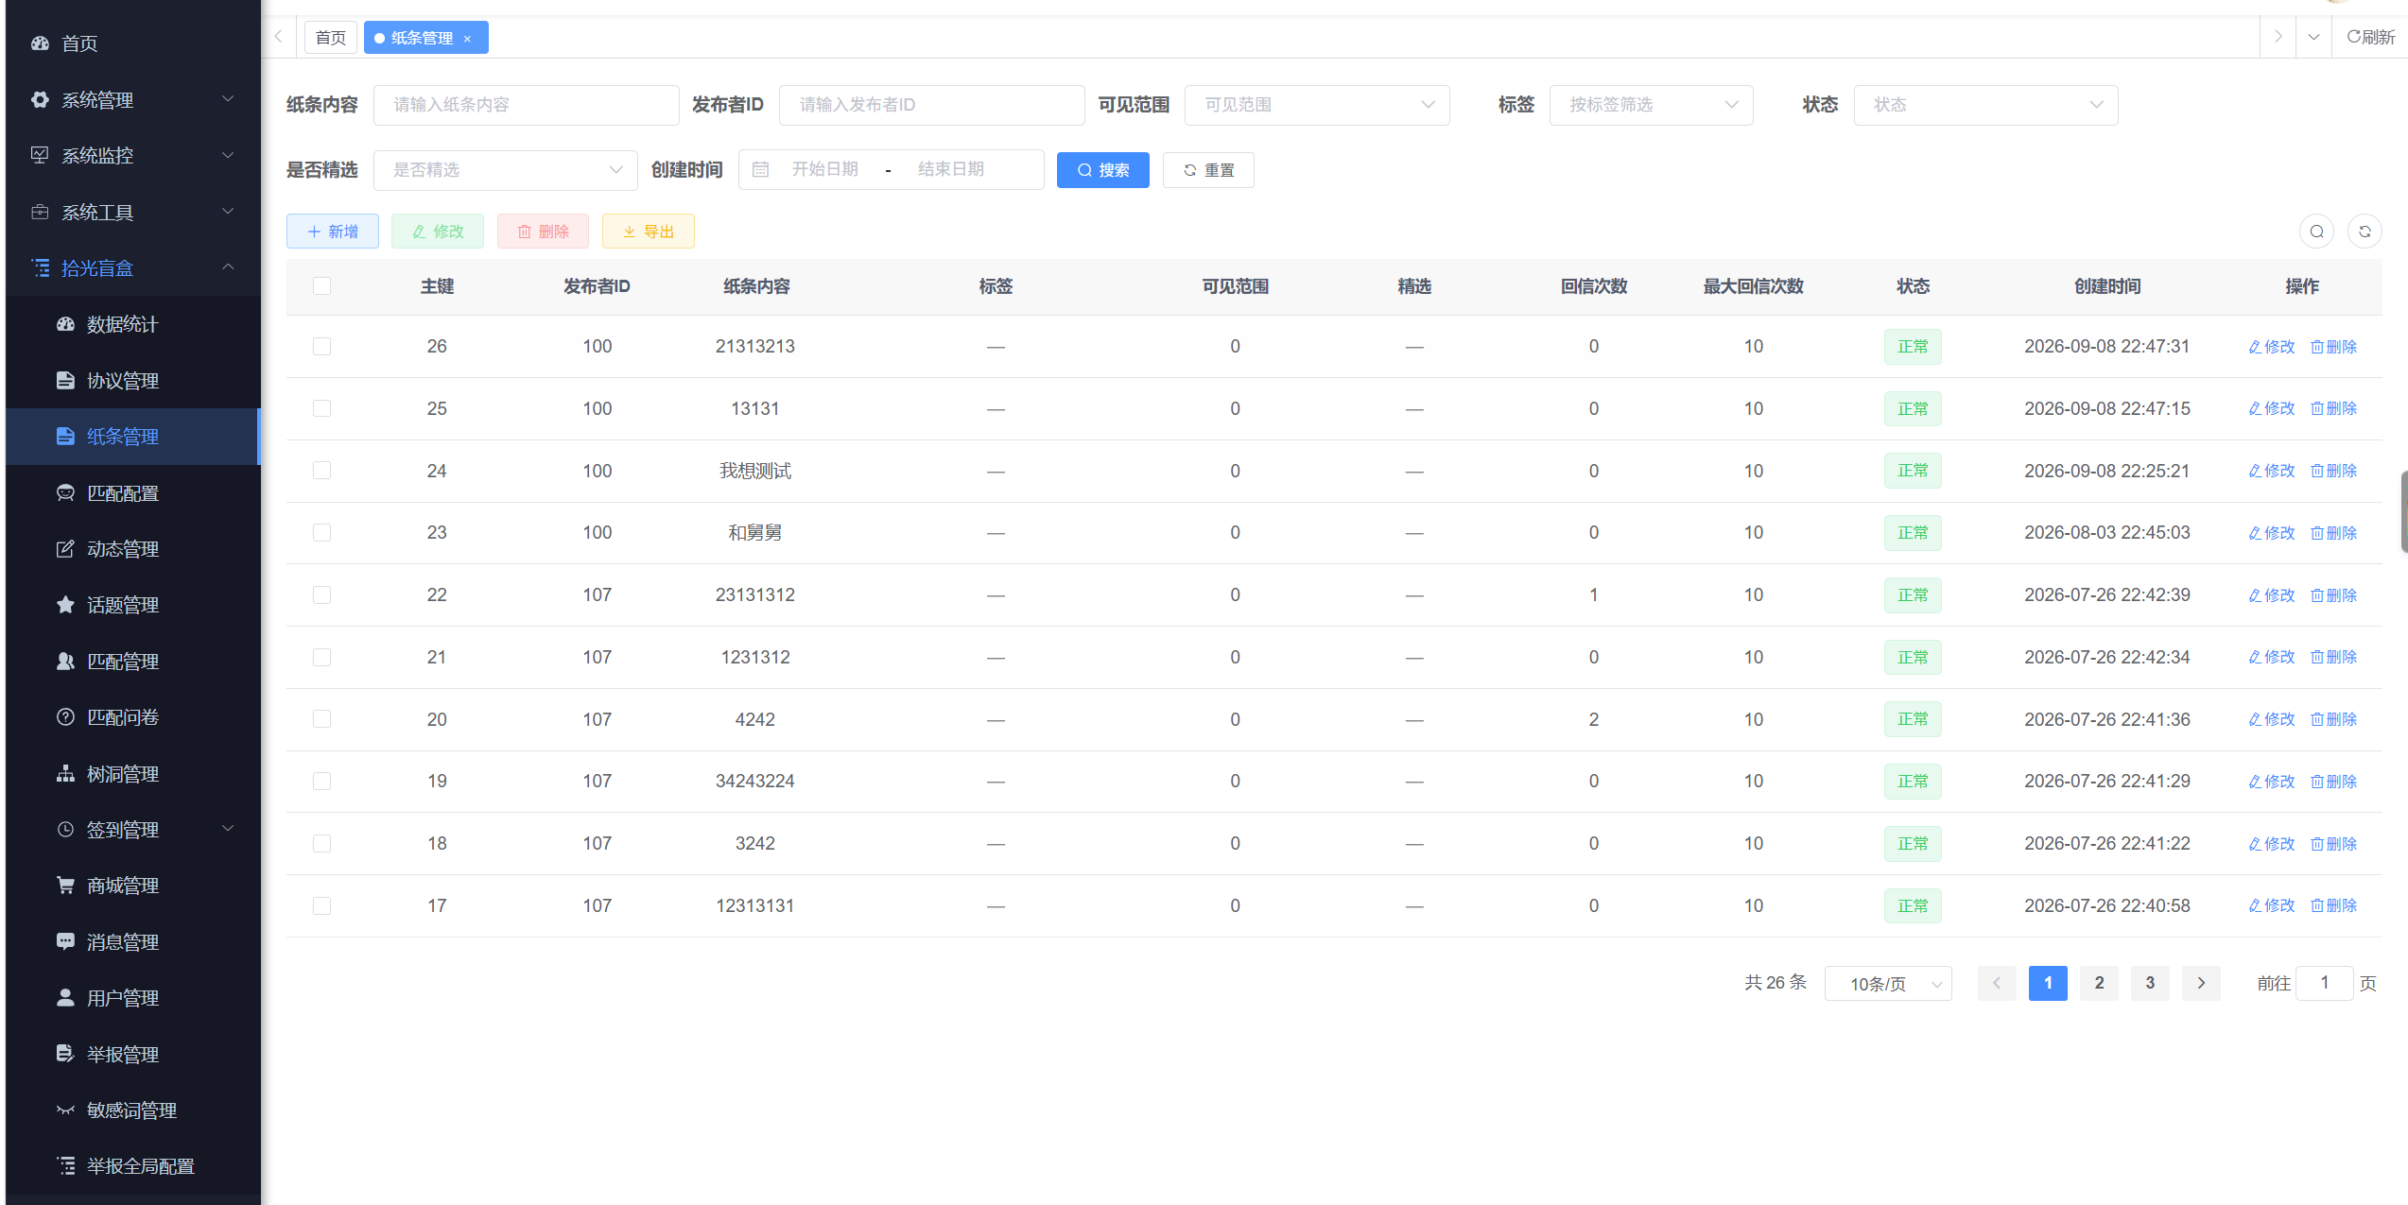
Task: Check the row with 主键 21
Action: click(x=322, y=657)
